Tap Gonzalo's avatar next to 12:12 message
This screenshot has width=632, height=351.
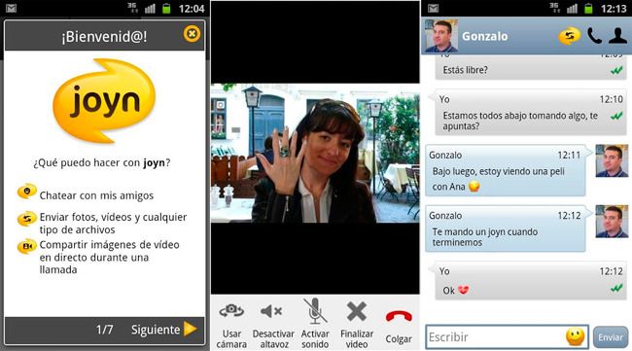pyautogui.click(x=612, y=222)
